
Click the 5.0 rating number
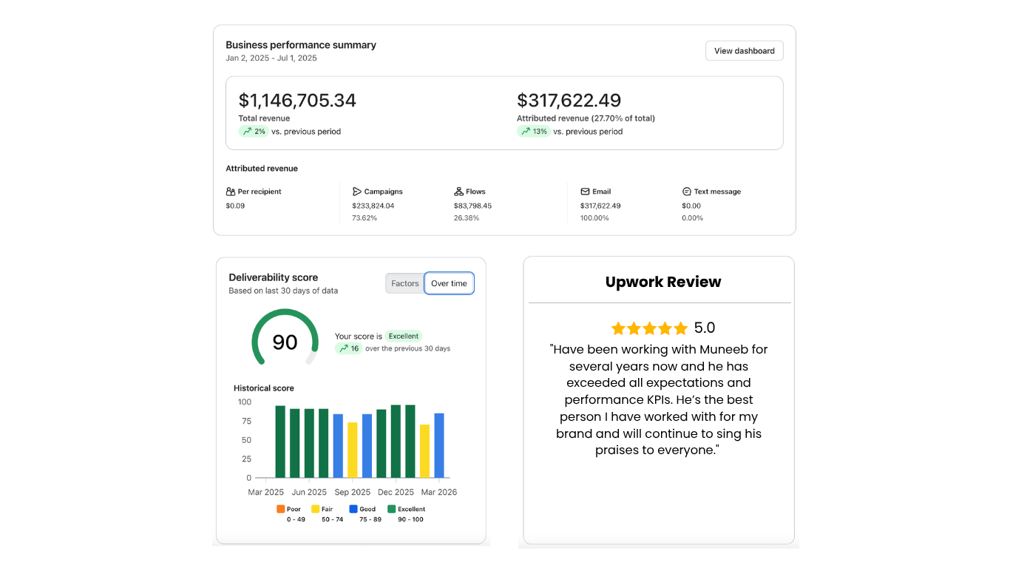705,328
